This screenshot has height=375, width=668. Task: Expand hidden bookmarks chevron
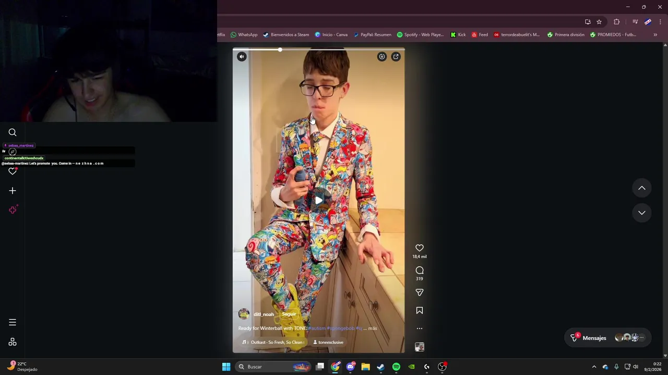point(655,35)
